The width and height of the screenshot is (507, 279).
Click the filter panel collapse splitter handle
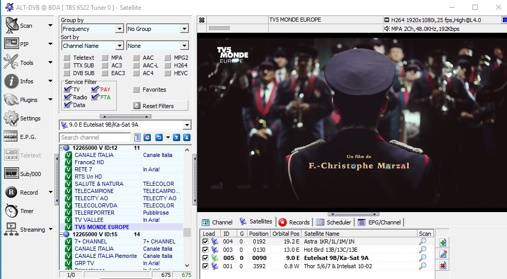pyautogui.click(x=126, y=116)
